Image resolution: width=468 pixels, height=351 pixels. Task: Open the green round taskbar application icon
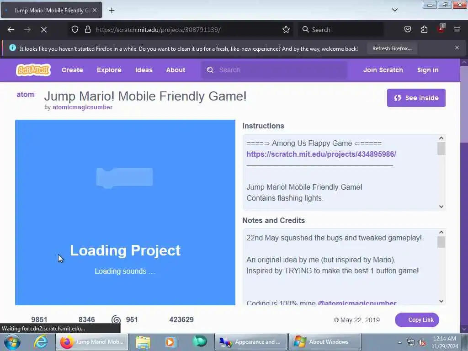200,341
